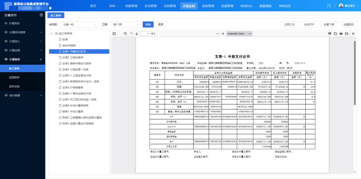Zoom out with the minus icon

point(218,34)
